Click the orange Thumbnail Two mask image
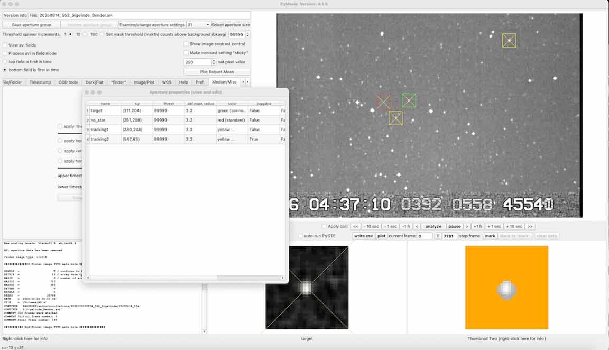The width and height of the screenshot is (609, 350). tap(506, 288)
